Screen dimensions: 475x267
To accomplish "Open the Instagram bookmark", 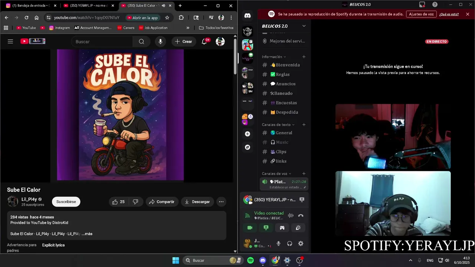I will 59,28.
